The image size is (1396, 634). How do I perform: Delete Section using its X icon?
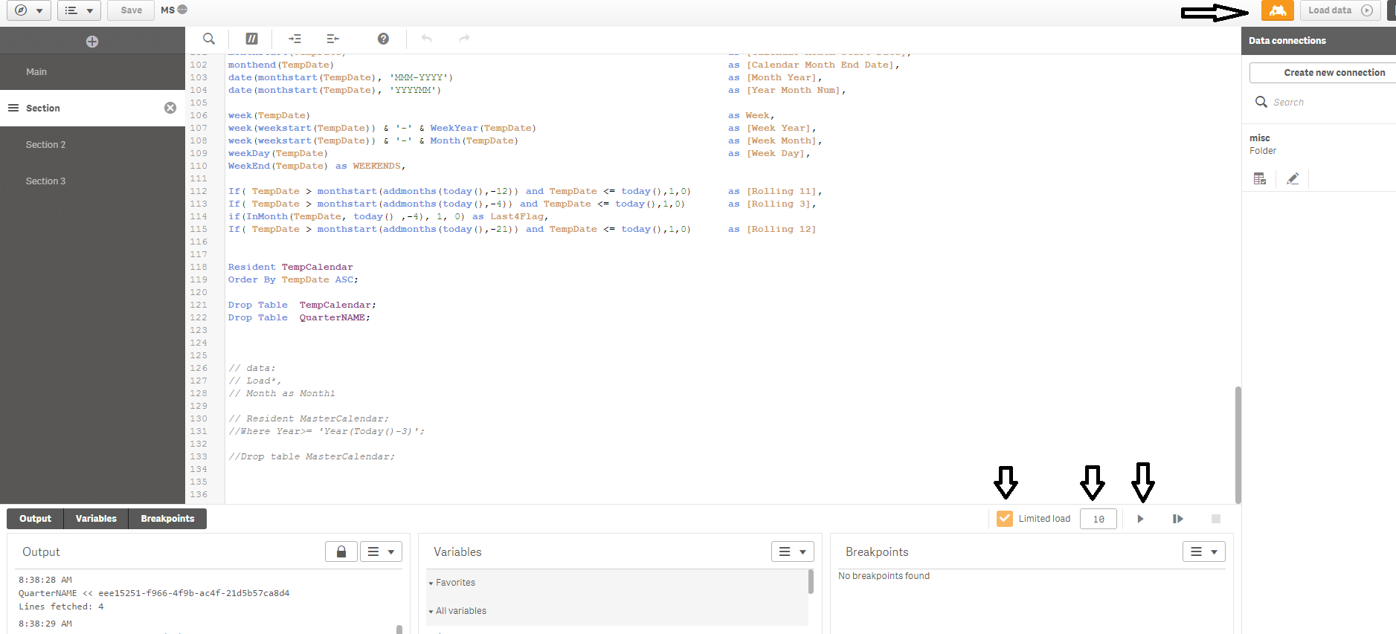click(x=170, y=108)
